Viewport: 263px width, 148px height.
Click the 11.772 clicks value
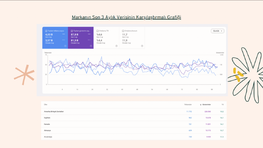[x=189, y=111]
